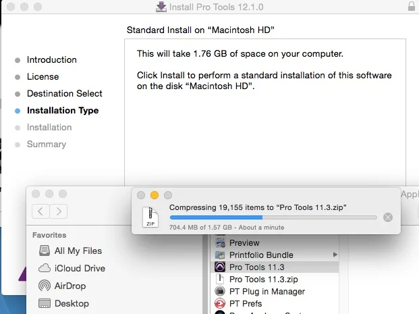The height and width of the screenshot is (314, 419).
Task: Cancel the compression with the X button
Action: (388, 217)
